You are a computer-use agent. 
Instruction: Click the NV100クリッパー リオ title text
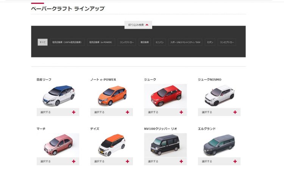(x=161, y=129)
